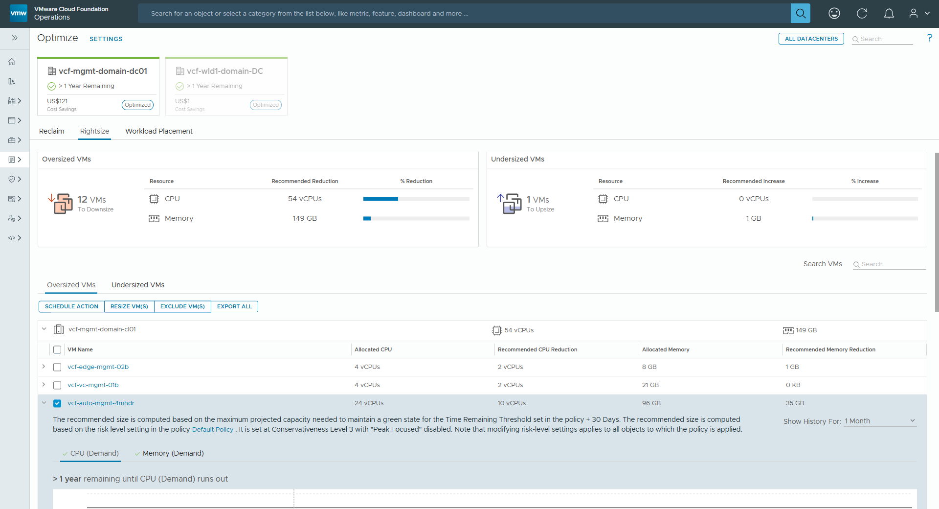939x509 pixels.
Task: Click the blue search magnifier icon
Action: [800, 13]
